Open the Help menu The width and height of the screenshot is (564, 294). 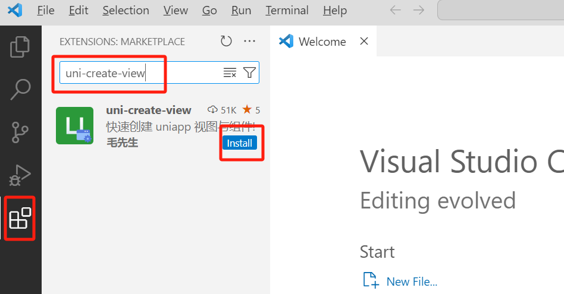335,11
